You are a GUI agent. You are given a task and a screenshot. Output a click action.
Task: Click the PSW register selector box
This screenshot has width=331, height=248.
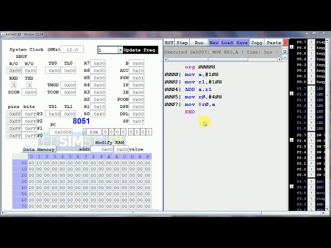94,132
